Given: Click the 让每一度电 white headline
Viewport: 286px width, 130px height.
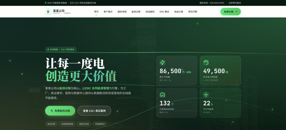Looking at the screenshot, I should point(75,64).
